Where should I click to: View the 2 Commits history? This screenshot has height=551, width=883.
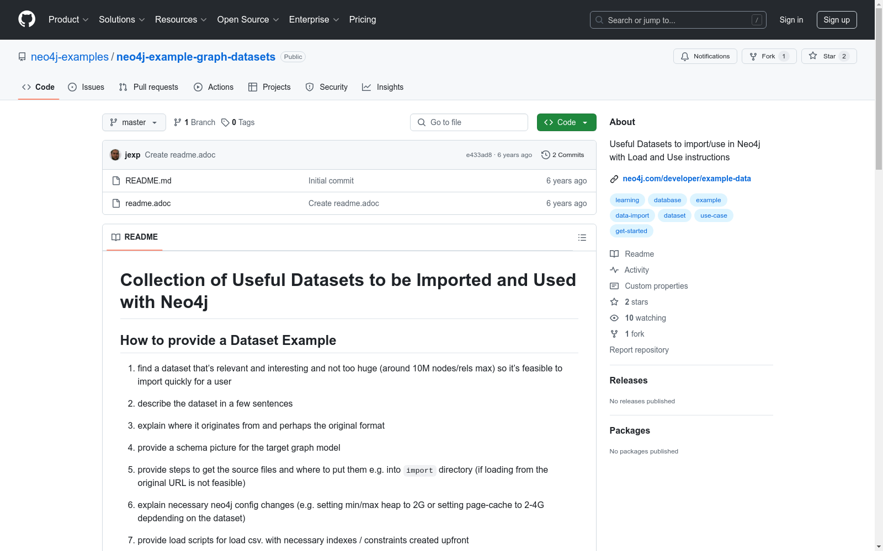pyautogui.click(x=563, y=155)
